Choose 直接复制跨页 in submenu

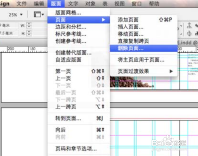(x=143, y=41)
